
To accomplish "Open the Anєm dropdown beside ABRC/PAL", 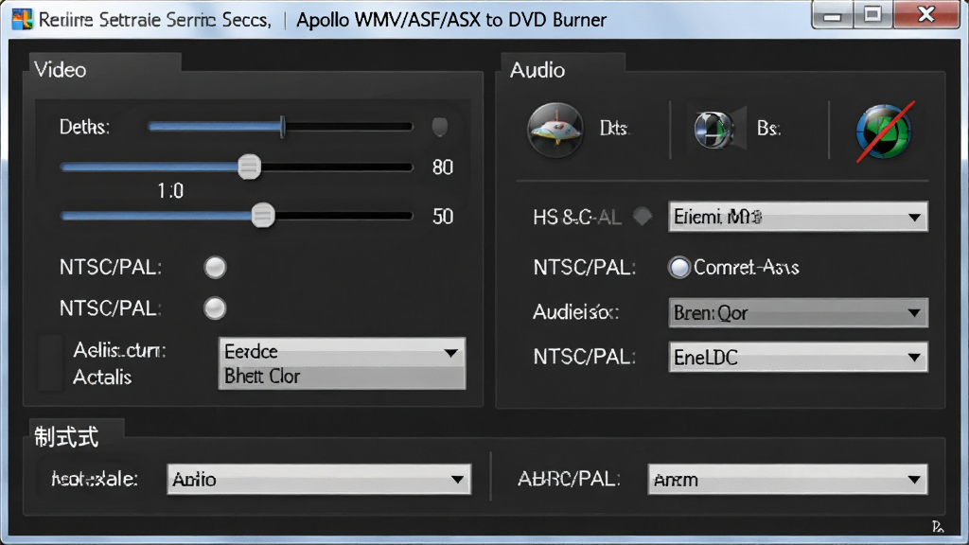I will (x=787, y=480).
